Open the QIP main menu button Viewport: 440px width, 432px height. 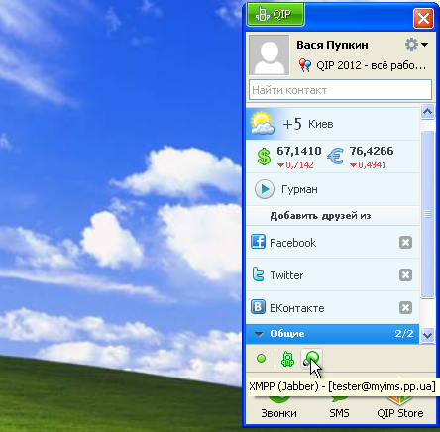pos(275,15)
